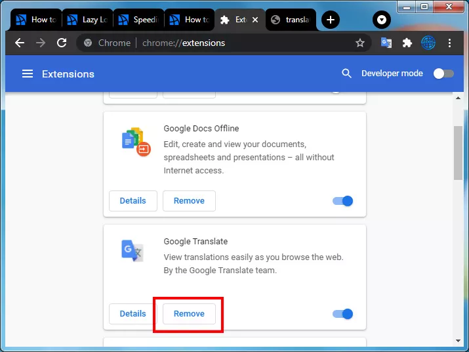
Task: Switch to the 'Lazy Lo' tab
Action: pos(87,20)
